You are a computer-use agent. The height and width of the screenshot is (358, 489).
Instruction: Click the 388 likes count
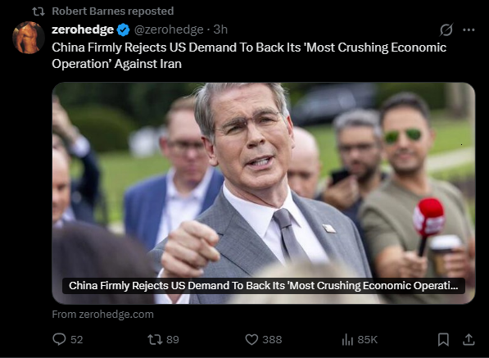tap(272, 339)
